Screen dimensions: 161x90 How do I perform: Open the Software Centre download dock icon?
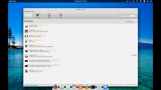[105, 87]
